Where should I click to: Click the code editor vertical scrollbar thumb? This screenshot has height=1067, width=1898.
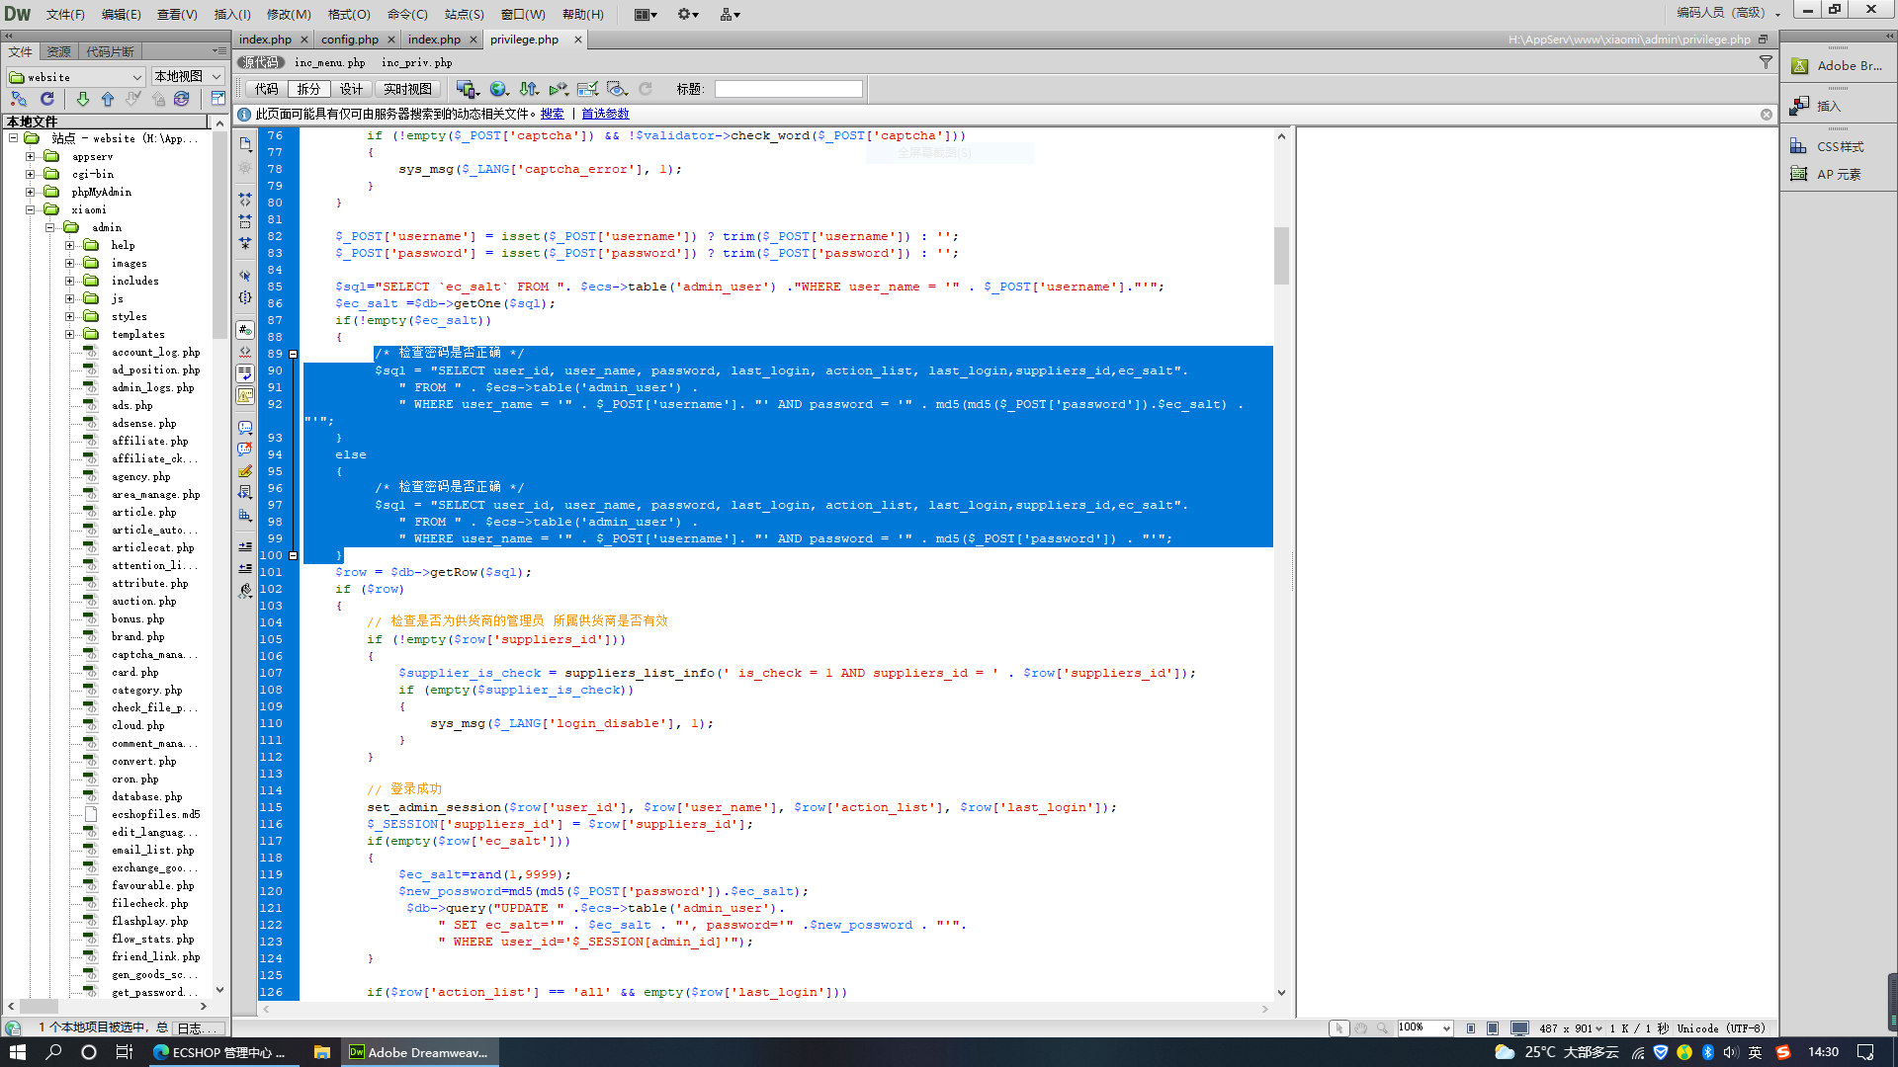point(1281,255)
